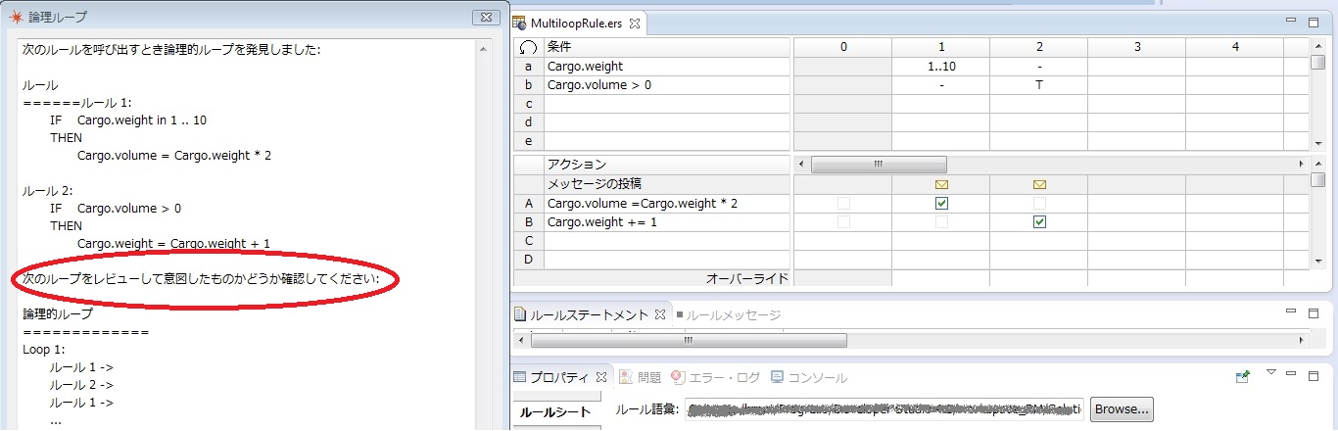1338x431 pixels.
Task: Close the プロパティ view tab
Action: click(x=602, y=377)
